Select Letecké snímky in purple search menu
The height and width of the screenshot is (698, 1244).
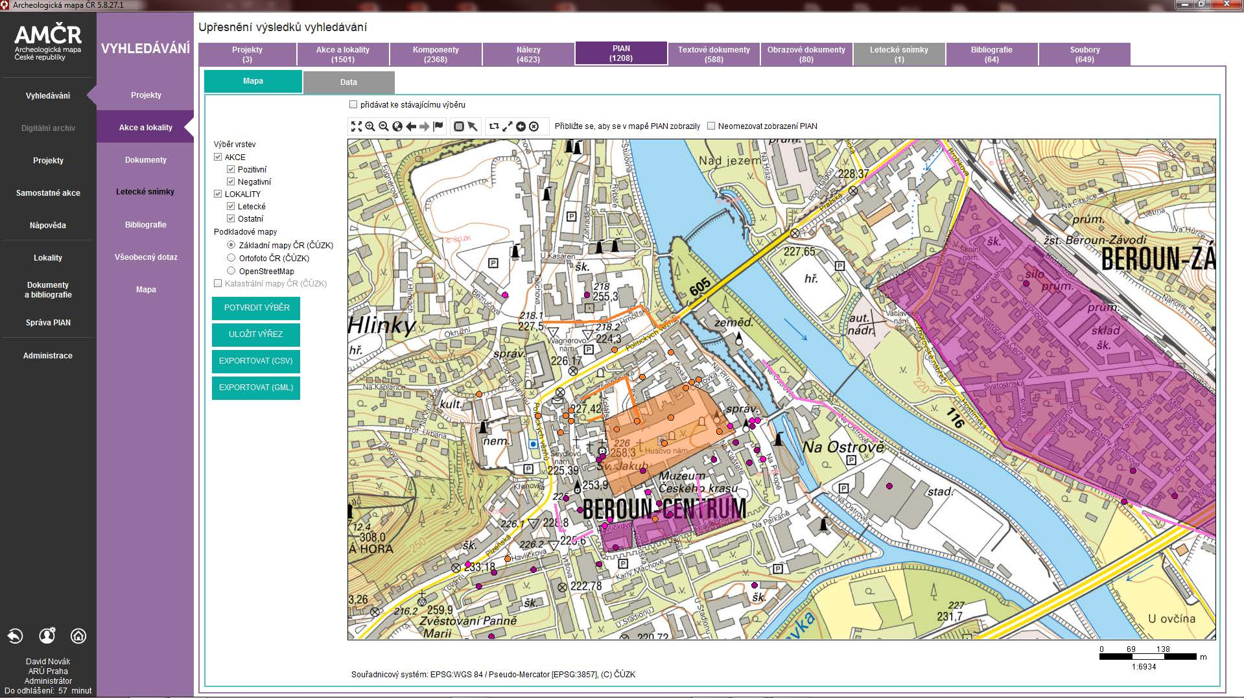click(146, 192)
